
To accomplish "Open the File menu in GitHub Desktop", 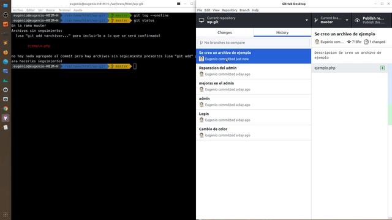I will 200,10.
